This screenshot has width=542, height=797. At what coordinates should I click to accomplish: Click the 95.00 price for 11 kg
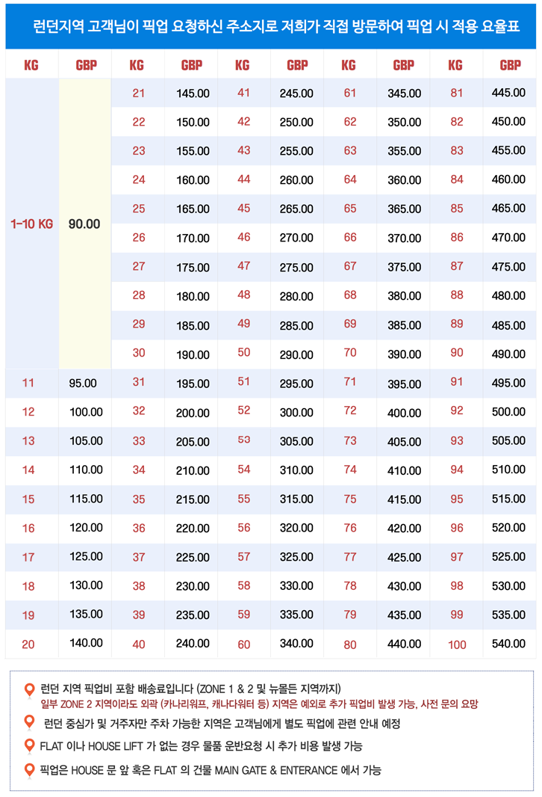(83, 383)
